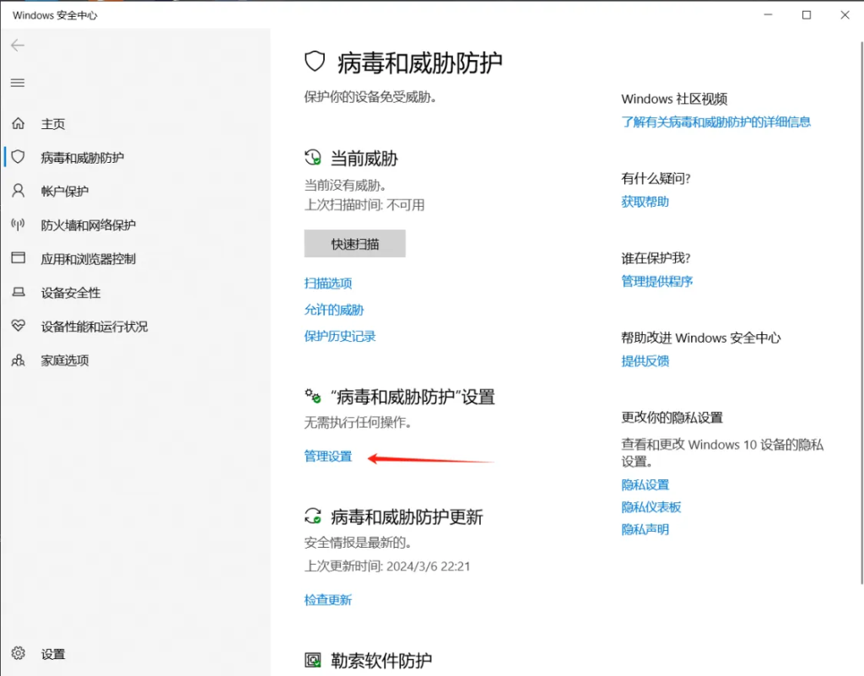Open 隐私声明 link
The image size is (864, 676).
(645, 529)
